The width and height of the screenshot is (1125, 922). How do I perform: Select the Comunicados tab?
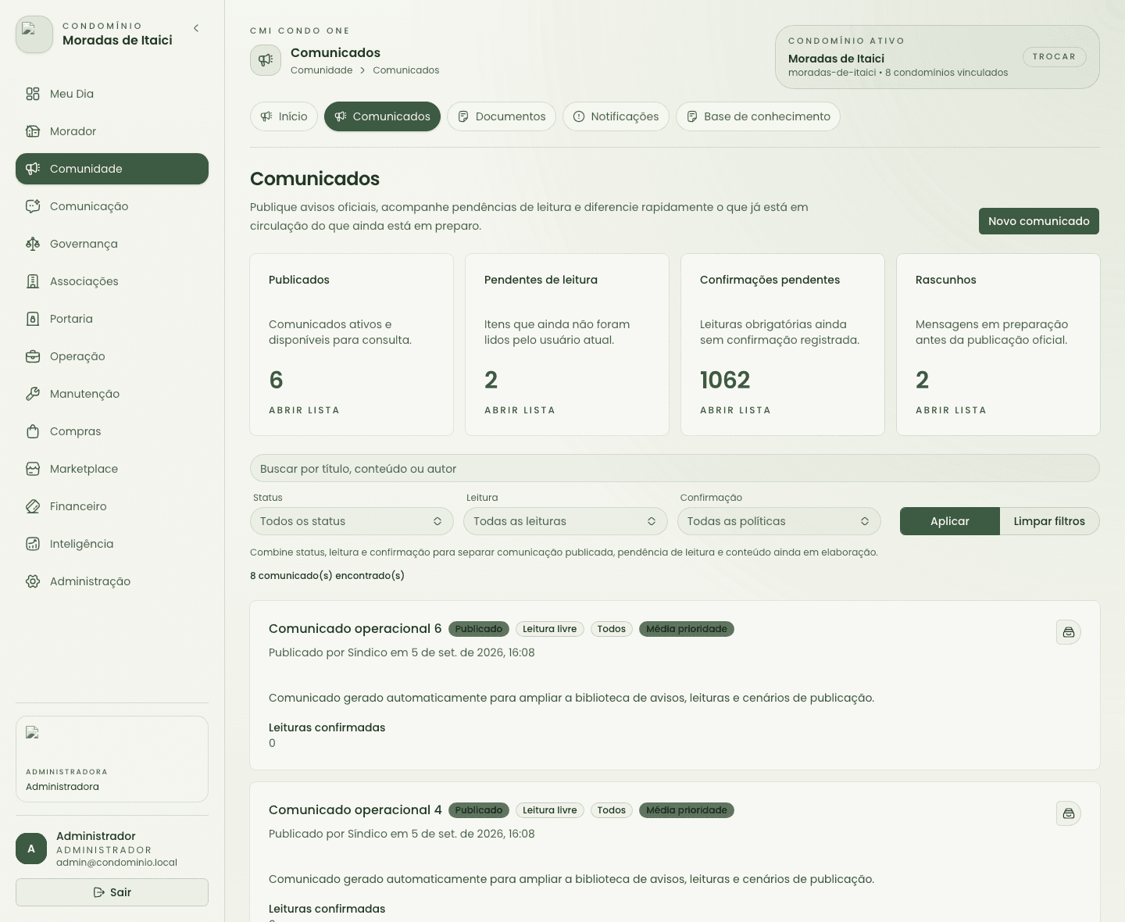pos(382,116)
